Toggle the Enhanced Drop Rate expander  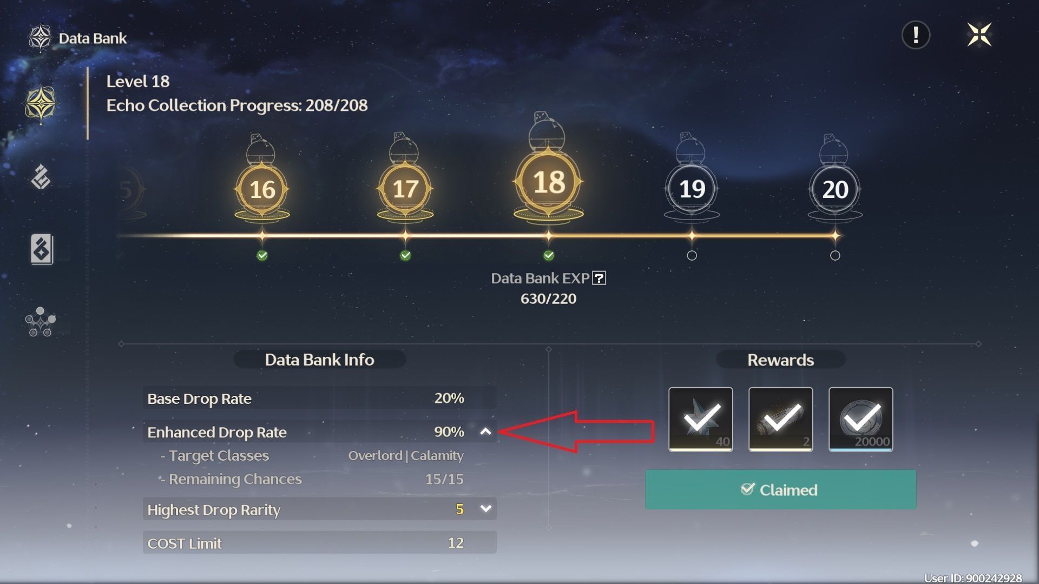pos(484,430)
